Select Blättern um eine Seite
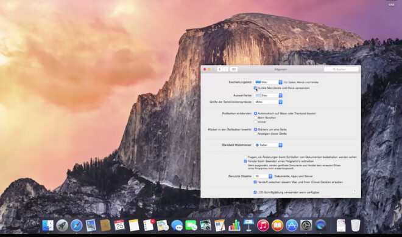The image size is (402, 237). [x=255, y=129]
